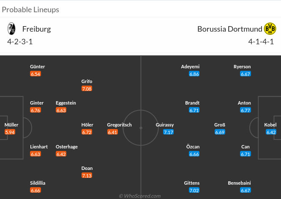Click Höler's 6.72 rating badge
The width and height of the screenshot is (281, 199).
(x=87, y=132)
